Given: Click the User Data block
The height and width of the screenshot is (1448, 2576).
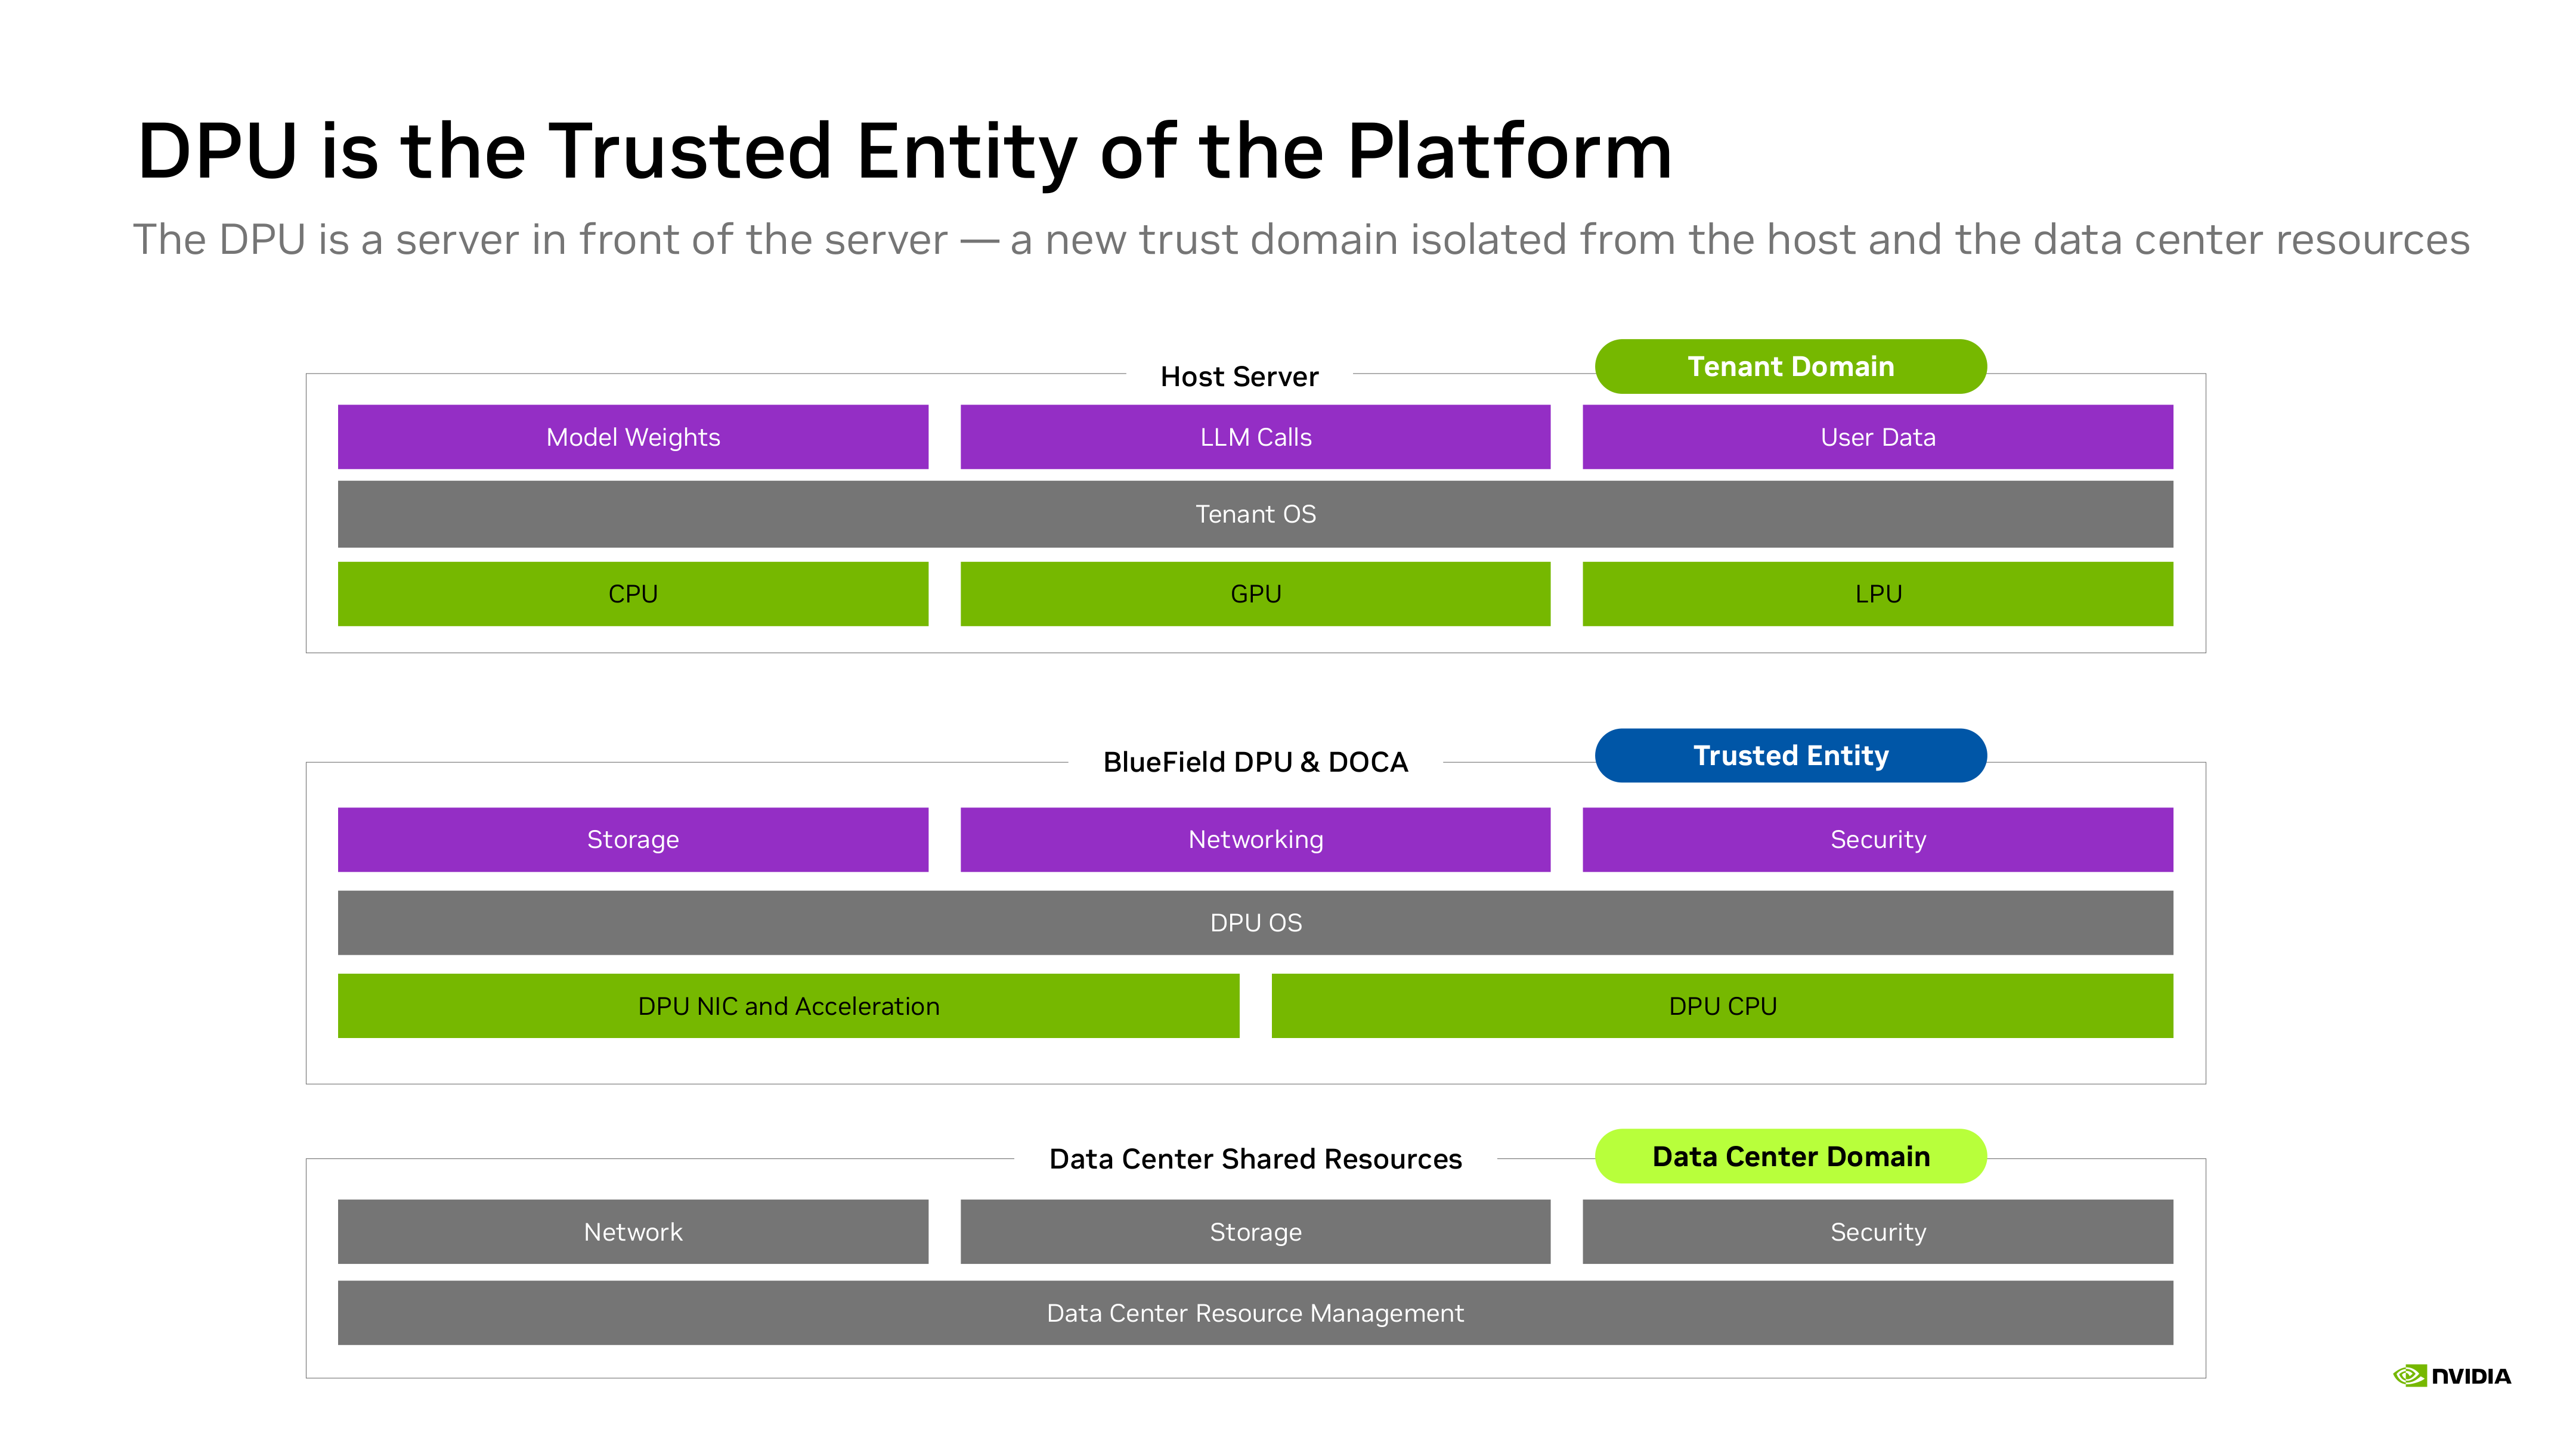Looking at the screenshot, I should click(1878, 437).
